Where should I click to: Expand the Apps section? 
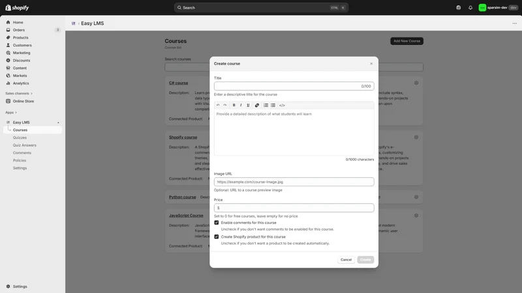(11, 112)
